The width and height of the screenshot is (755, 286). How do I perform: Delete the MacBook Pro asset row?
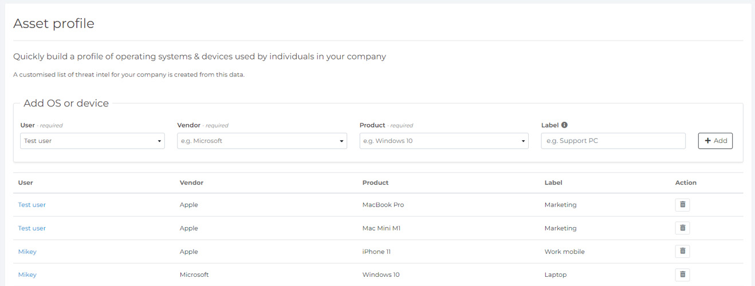682,205
